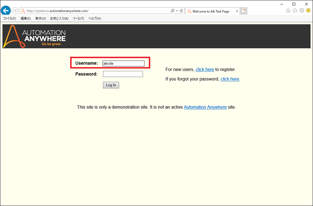The image size is (313, 206).
Task: Open the Automation Anywhere link in the disclaimer
Action: [x=205, y=107]
